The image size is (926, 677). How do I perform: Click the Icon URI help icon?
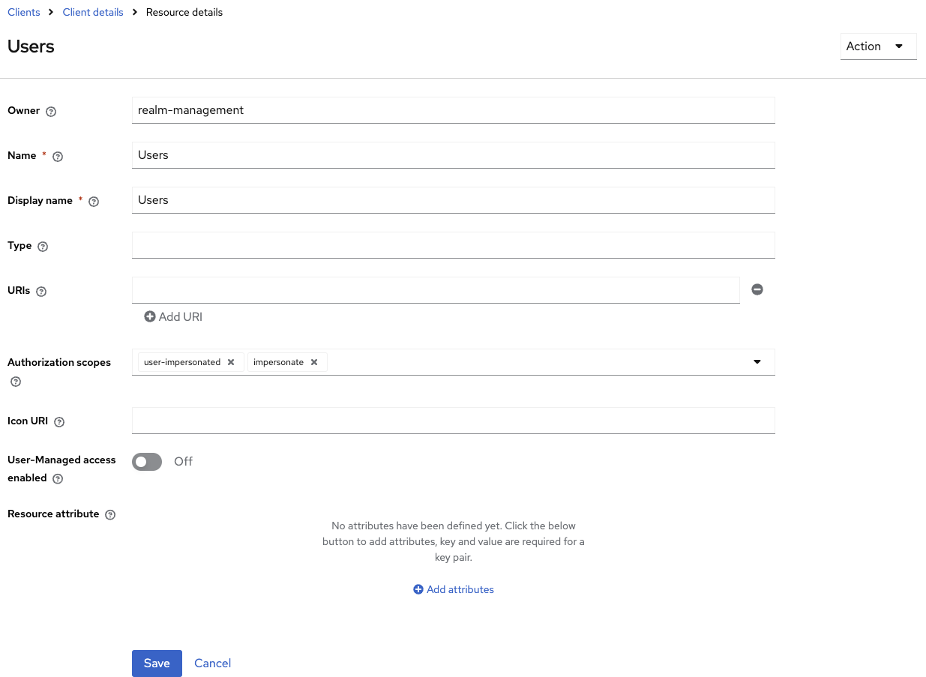click(59, 422)
